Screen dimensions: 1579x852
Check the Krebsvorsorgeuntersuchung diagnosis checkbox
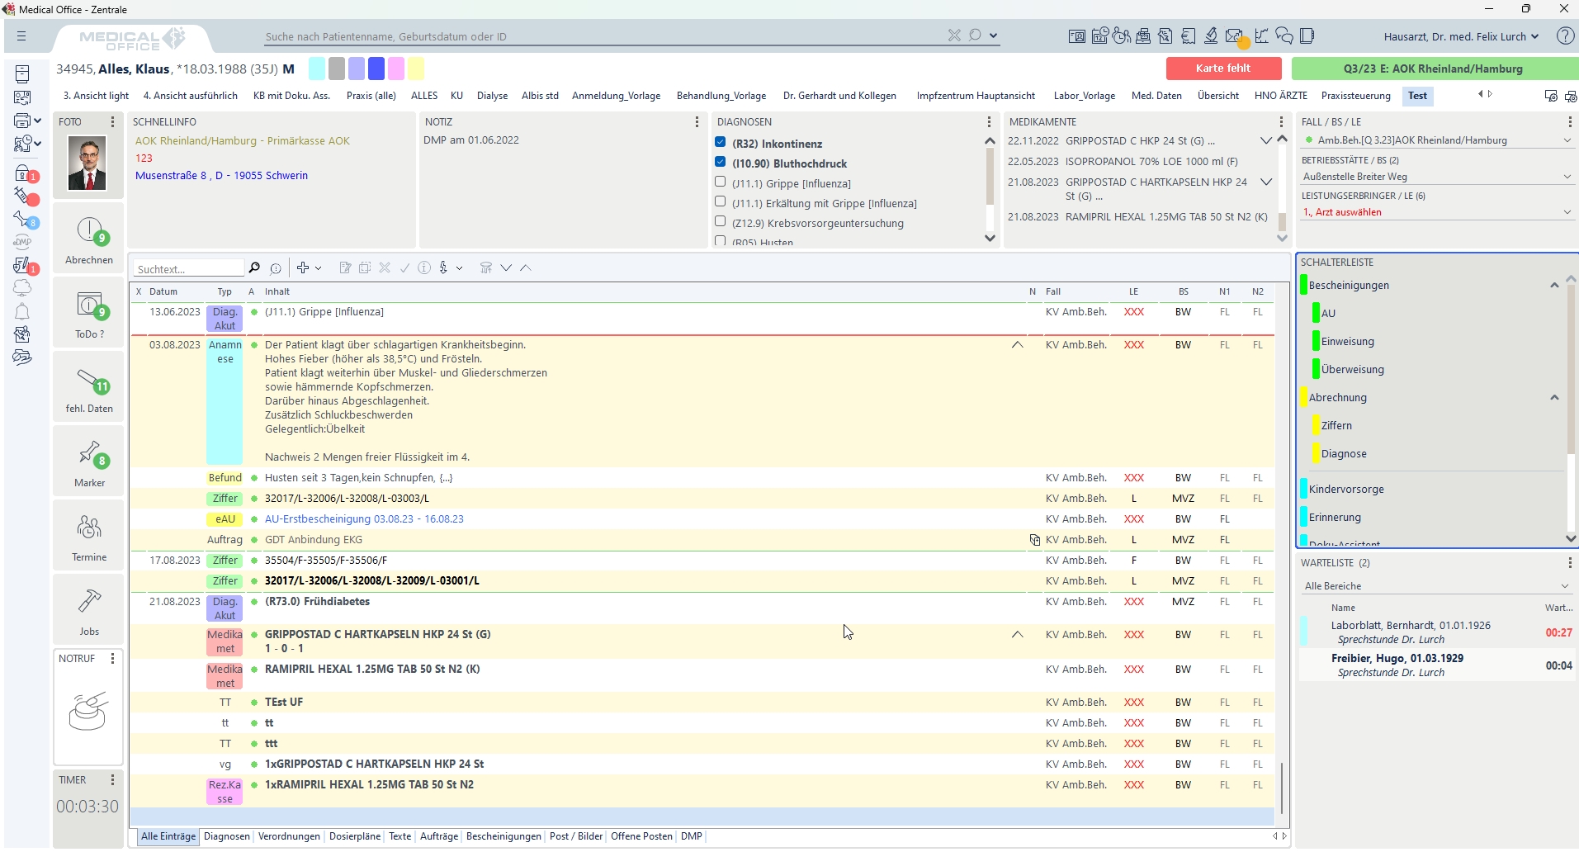pyautogui.click(x=721, y=222)
